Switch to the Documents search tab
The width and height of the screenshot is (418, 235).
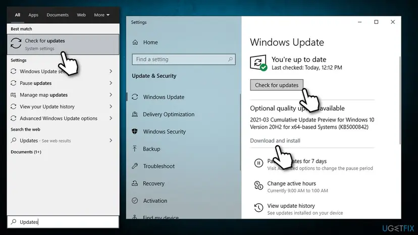pos(58,15)
